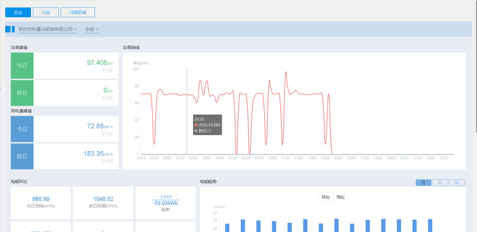Open the 全部 filter dropdown

pos(92,29)
